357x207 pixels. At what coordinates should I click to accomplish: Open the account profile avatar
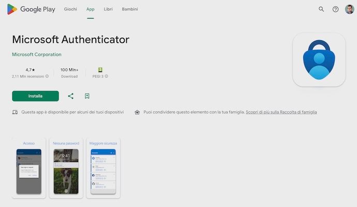coord(349,9)
